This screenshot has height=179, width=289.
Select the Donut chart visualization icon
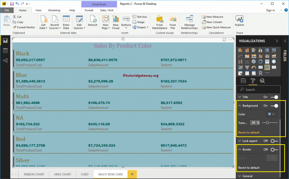[x=261, y=62]
